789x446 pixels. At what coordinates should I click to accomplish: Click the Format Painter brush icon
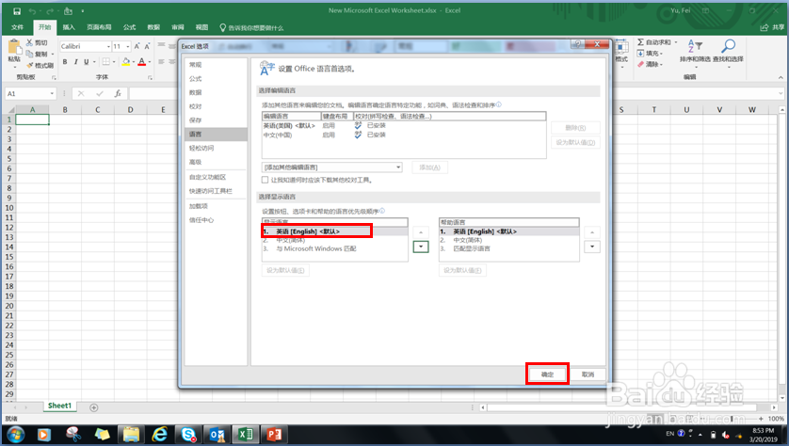(x=30, y=65)
